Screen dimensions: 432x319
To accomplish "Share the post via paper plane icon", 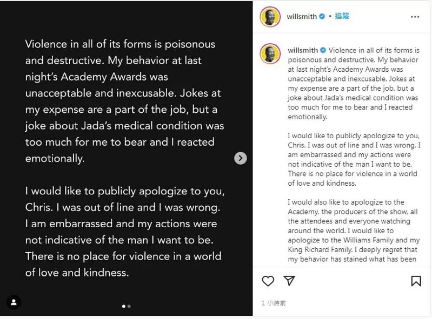I will 289,281.
